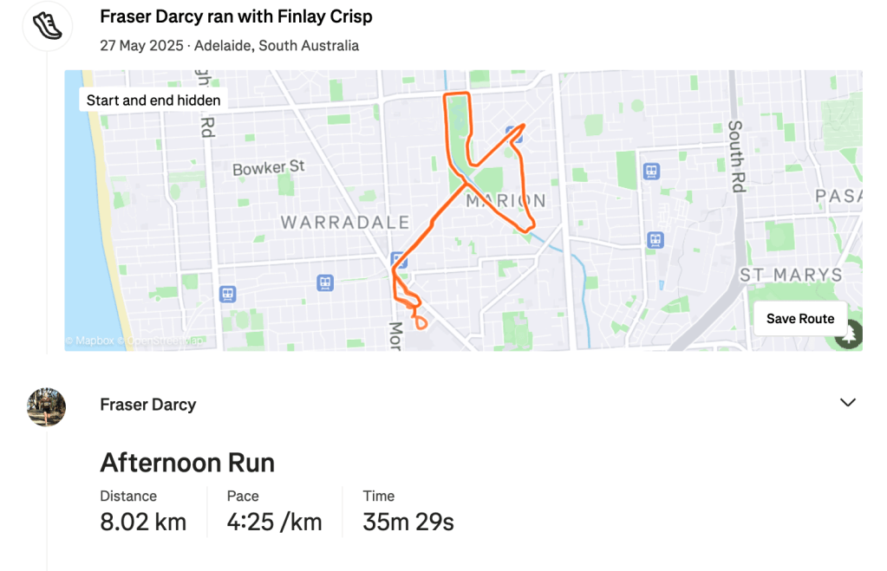Open the OpenStreetMap attribution link
Image resolution: width=887 pixels, height=571 pixels.
pos(165,341)
